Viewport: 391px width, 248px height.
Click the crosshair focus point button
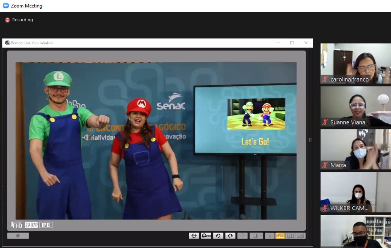pos(194,235)
